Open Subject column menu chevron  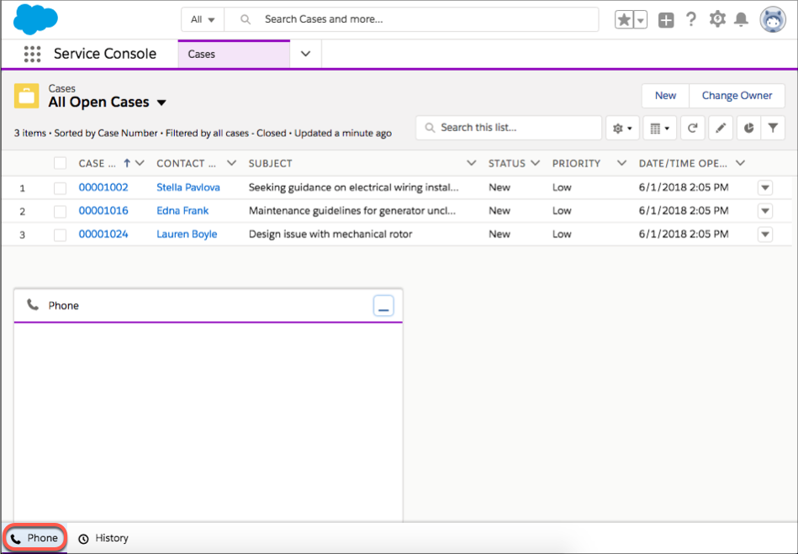click(x=471, y=163)
